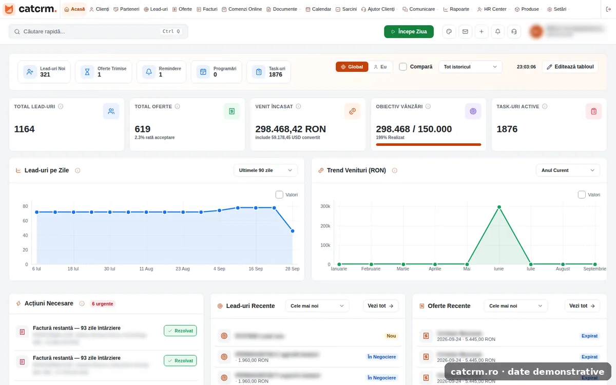Open the Comenzi Online menu item

pos(242,9)
